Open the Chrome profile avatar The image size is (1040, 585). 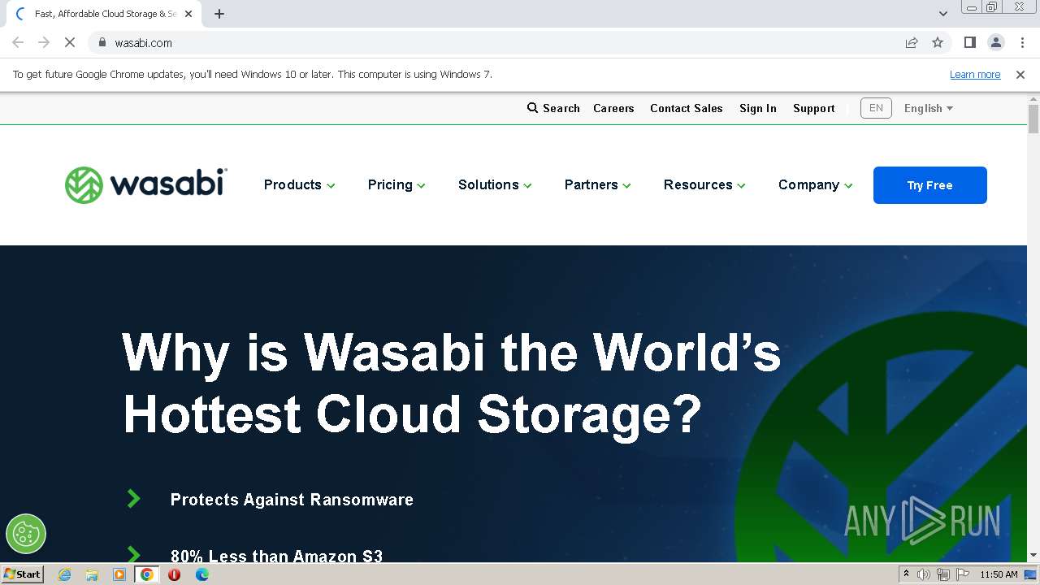coord(995,42)
